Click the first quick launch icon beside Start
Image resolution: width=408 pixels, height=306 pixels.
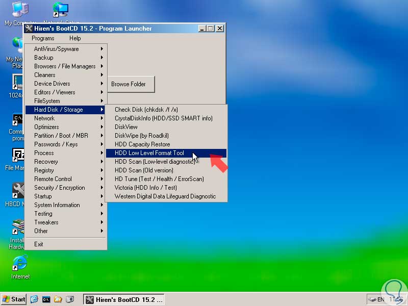tap(34, 299)
